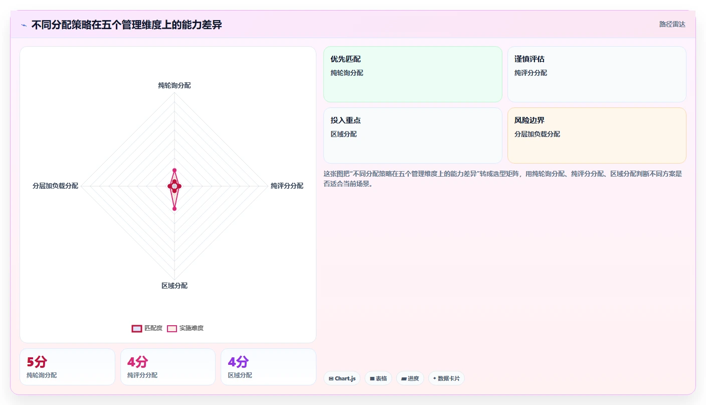Click the topmost radar data point
This screenshot has height=405, width=706.
point(174,170)
